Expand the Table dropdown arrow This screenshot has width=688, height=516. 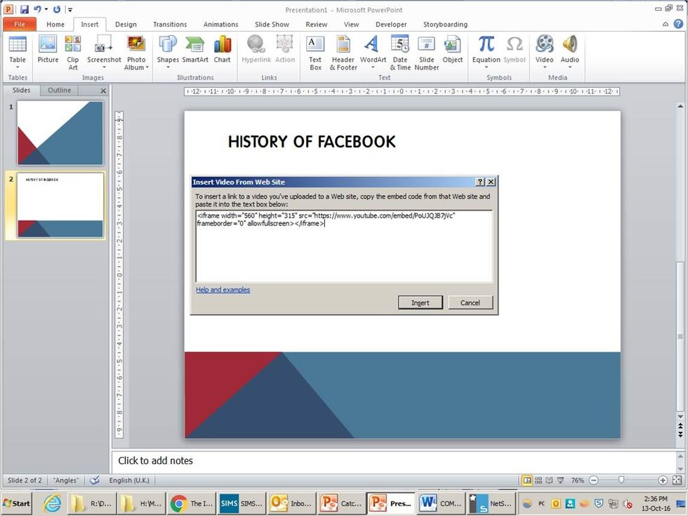18,67
